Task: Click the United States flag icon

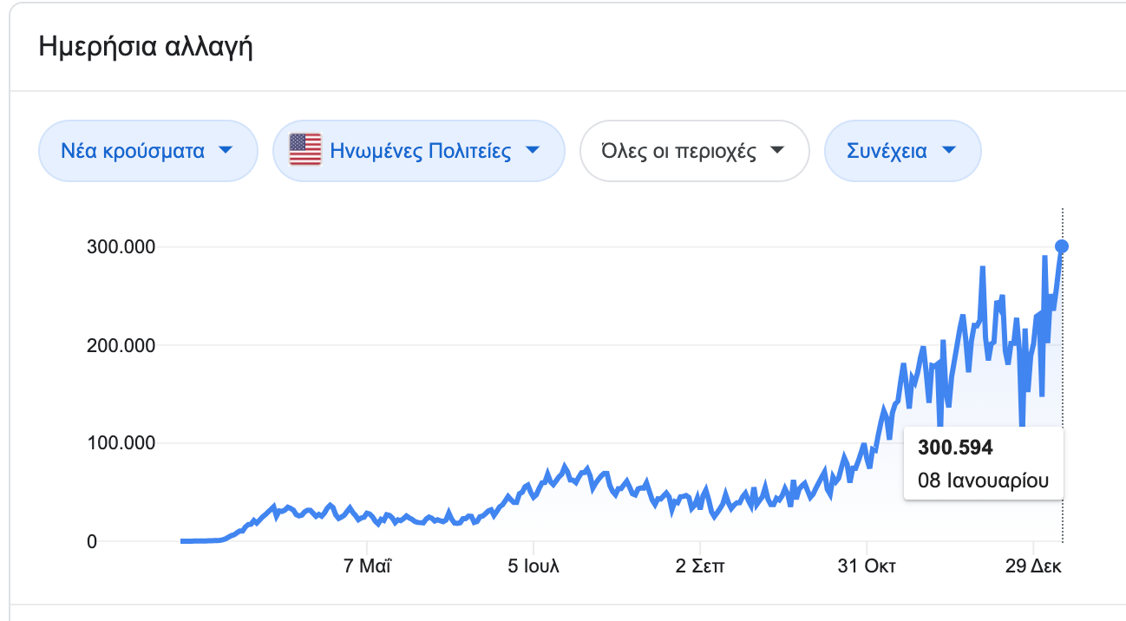Action: (x=304, y=151)
